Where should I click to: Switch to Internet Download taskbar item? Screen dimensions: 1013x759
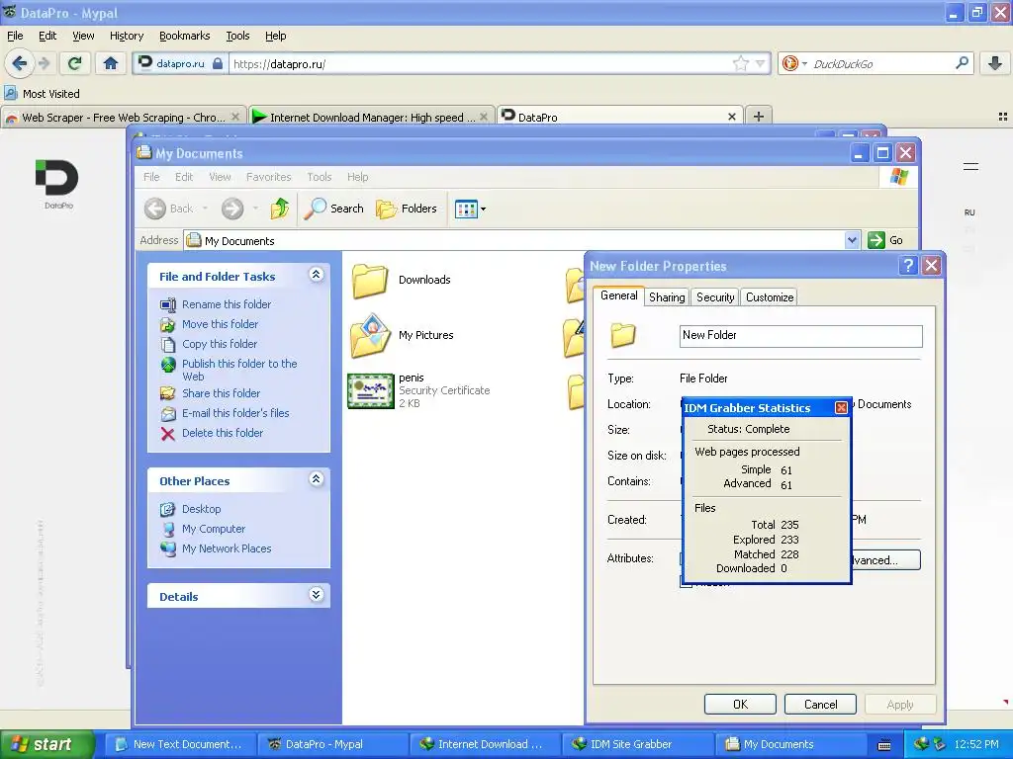coord(485,744)
